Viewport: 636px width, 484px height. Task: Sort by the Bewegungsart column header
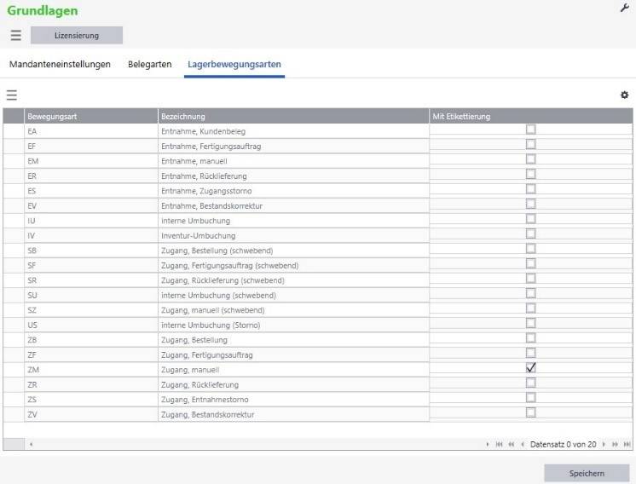(90, 116)
